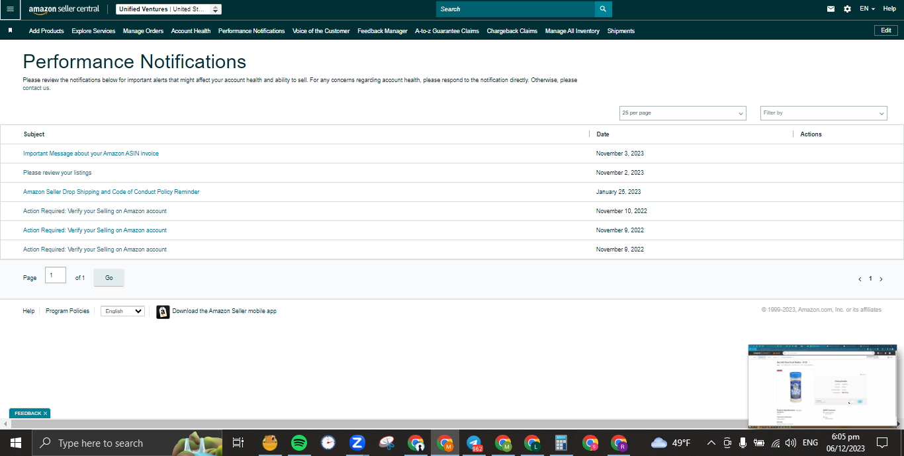Click the picture-in-picture video thumbnail
904x456 pixels.
click(x=823, y=386)
